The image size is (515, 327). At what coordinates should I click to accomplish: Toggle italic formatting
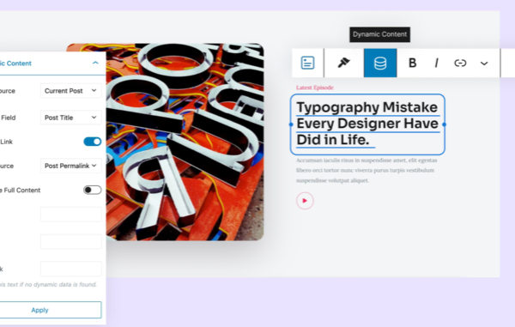(437, 63)
